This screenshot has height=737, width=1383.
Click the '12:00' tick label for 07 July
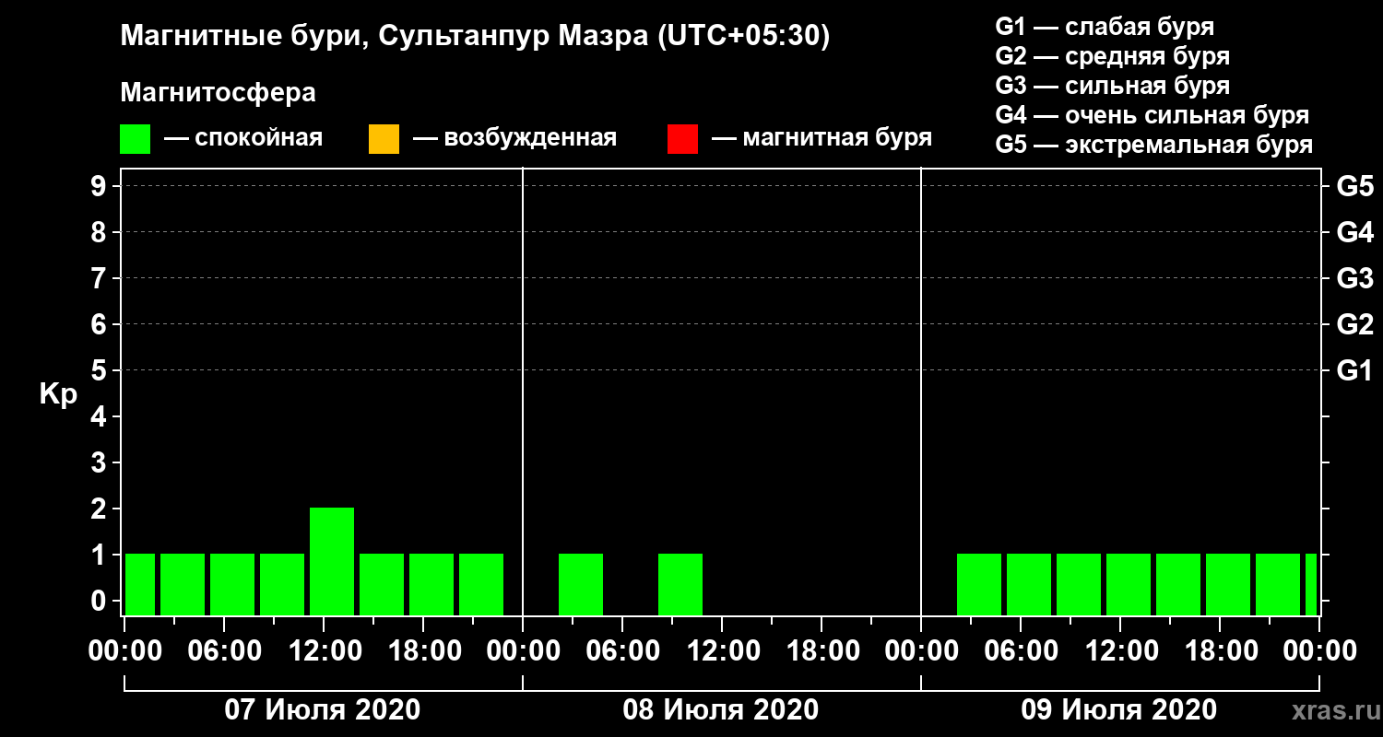(324, 650)
